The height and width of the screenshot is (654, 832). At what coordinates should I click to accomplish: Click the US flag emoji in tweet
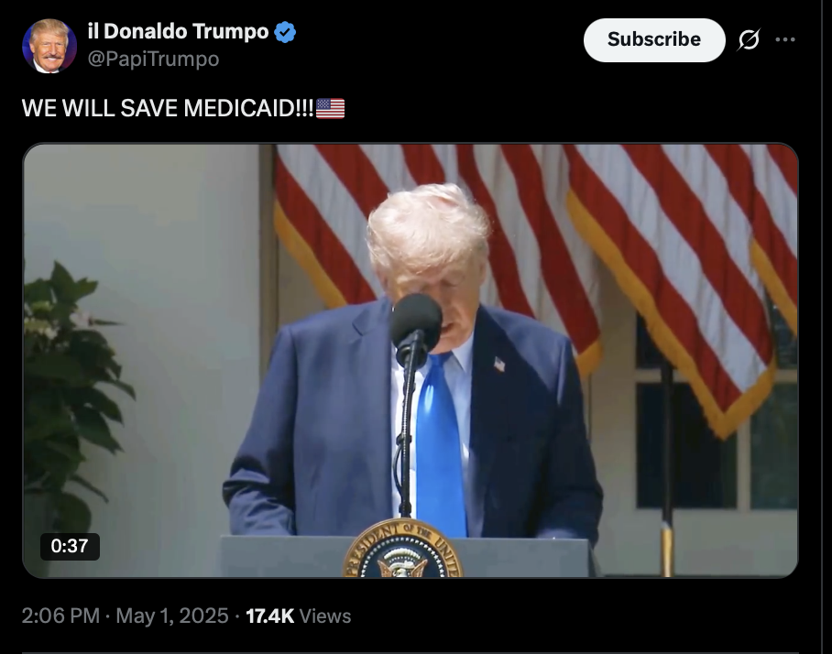pyautogui.click(x=330, y=108)
